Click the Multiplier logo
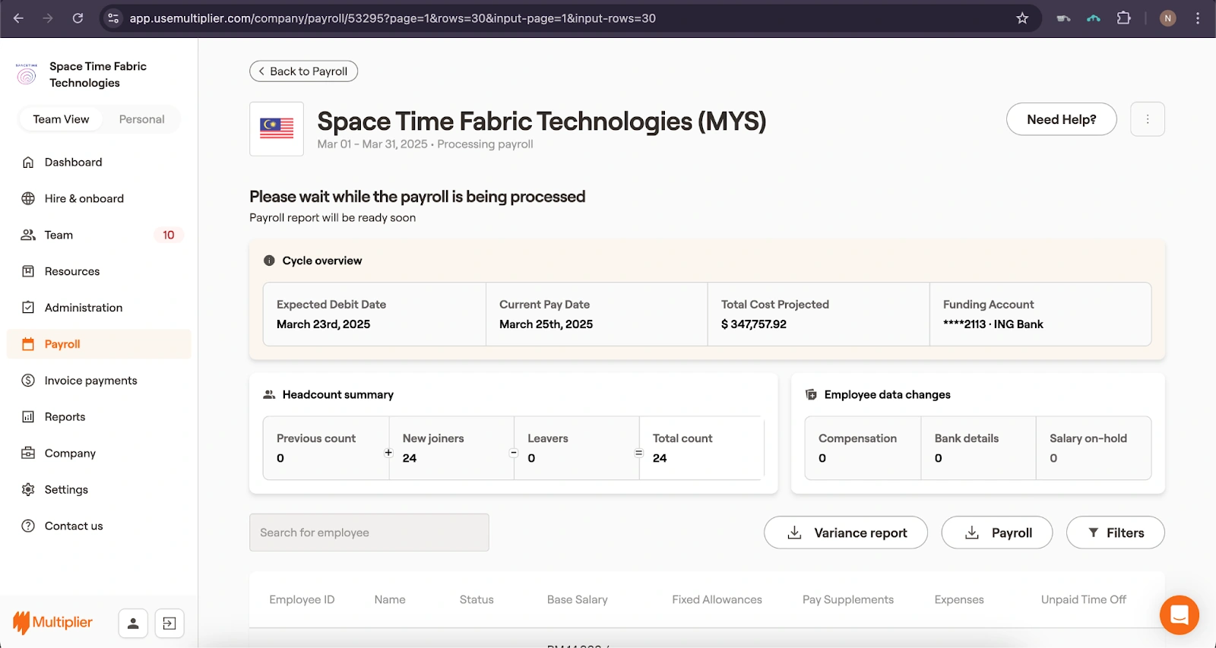 point(53,623)
